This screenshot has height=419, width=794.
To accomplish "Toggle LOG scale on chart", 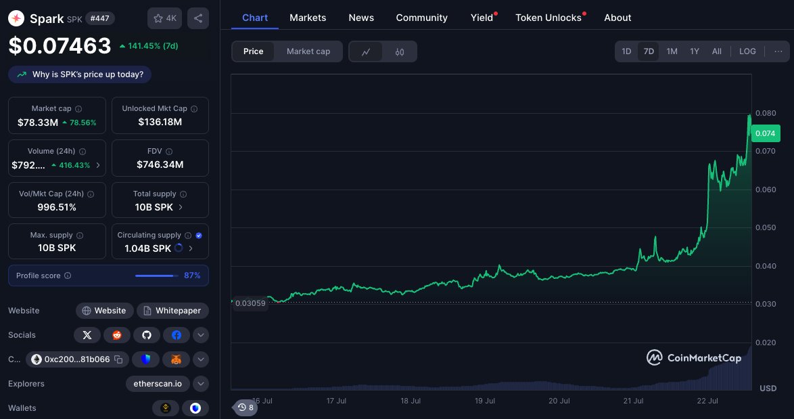I will pyautogui.click(x=747, y=51).
